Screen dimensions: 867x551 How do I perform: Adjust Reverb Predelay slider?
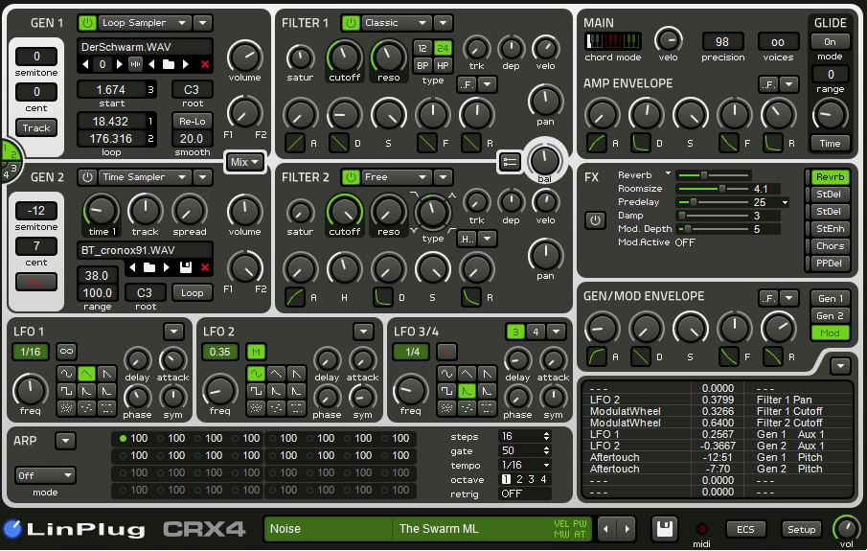[x=714, y=202]
